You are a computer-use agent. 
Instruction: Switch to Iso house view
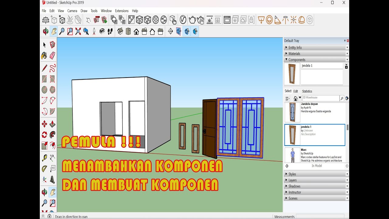point(120,31)
